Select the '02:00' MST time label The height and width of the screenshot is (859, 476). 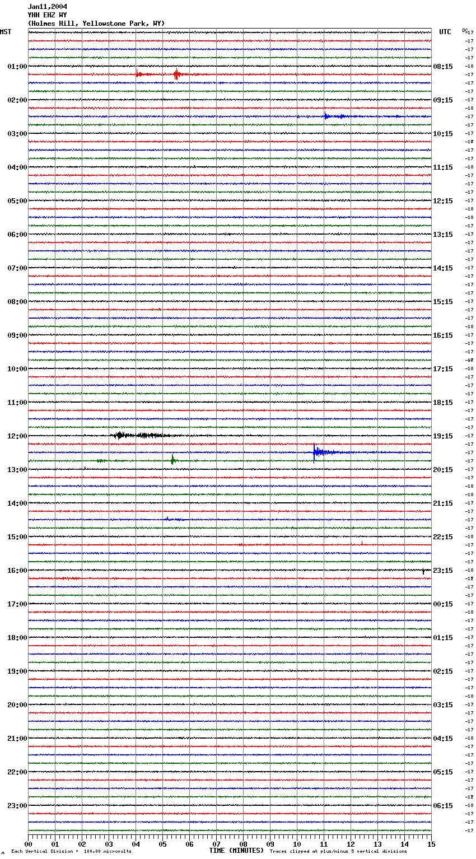17,100
